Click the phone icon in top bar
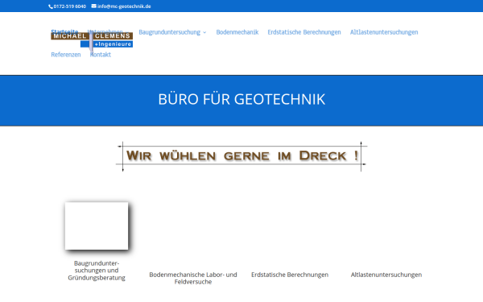This screenshot has height=302, width=483. (x=51, y=6)
